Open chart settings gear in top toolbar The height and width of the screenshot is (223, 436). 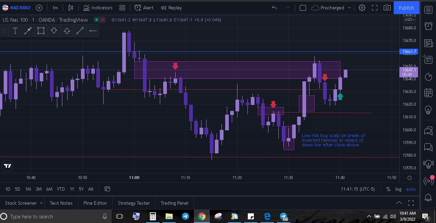pos(362,8)
